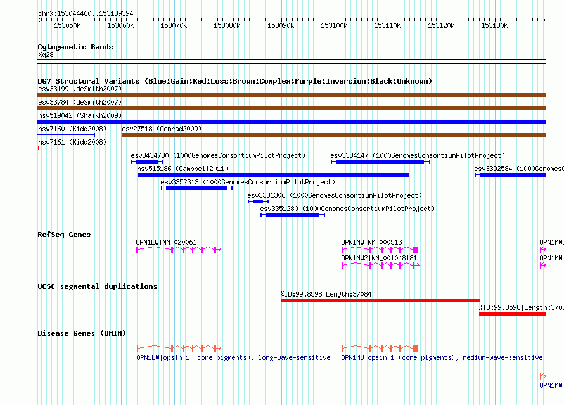Select the esv3392584 variant blue bar
This screenshot has height=405, width=564.
pos(510,175)
